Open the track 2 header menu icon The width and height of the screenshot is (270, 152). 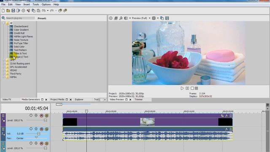click(3, 129)
